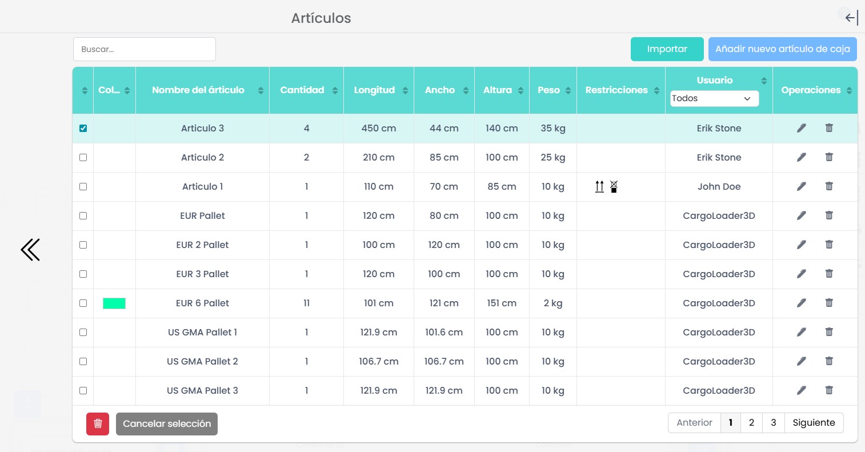This screenshot has height=452, width=865.
Task: Delete Articulo 2 using its trash icon
Action: point(829,157)
